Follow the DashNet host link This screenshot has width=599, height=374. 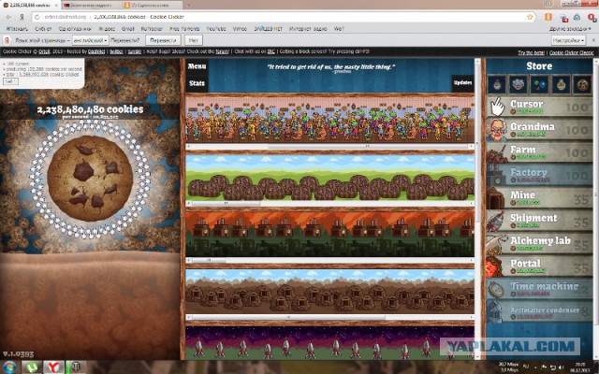[96, 52]
